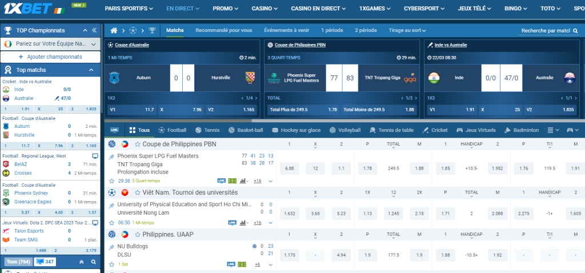Switch to Événements à venir tab
Screen dimensions: 585x273
pos(287,30)
